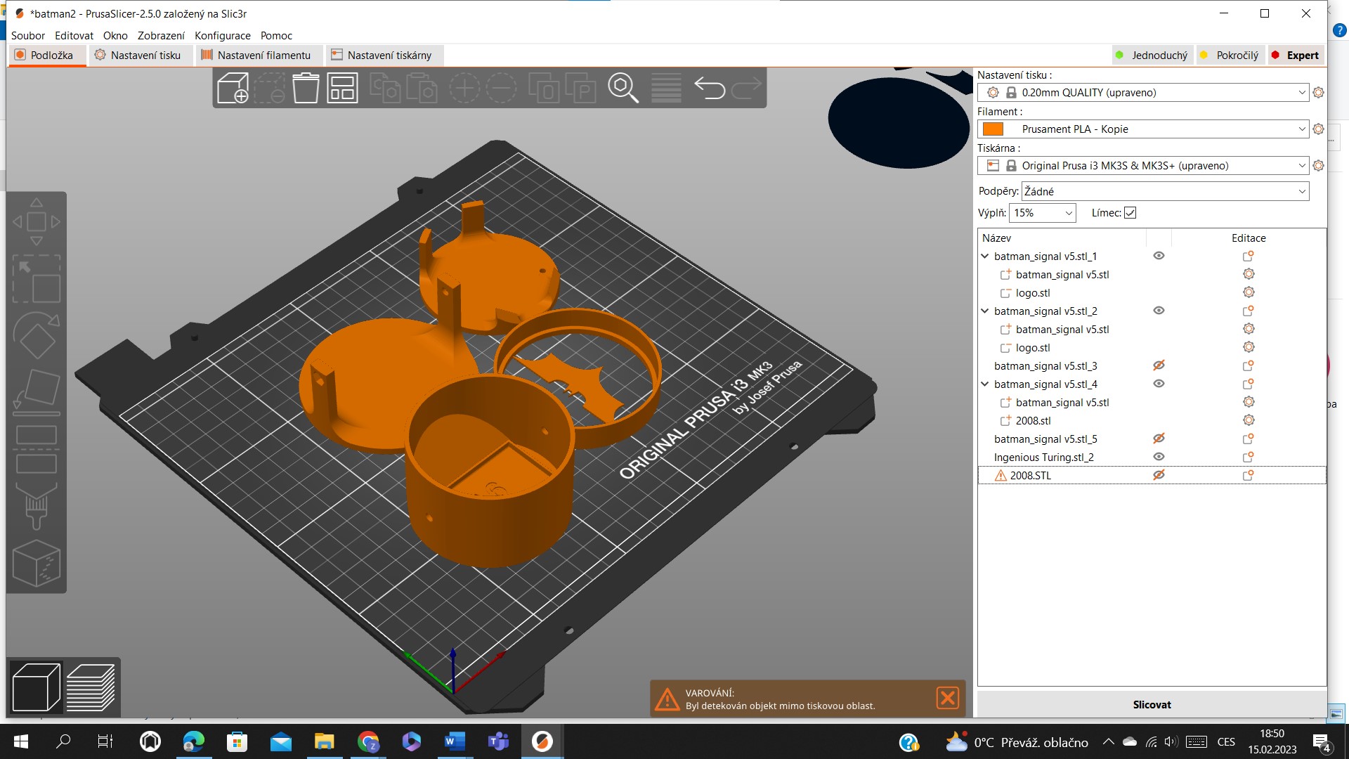This screenshot has width=1349, height=759.
Task: Select the Seam painting cube tool
Action: (x=37, y=564)
